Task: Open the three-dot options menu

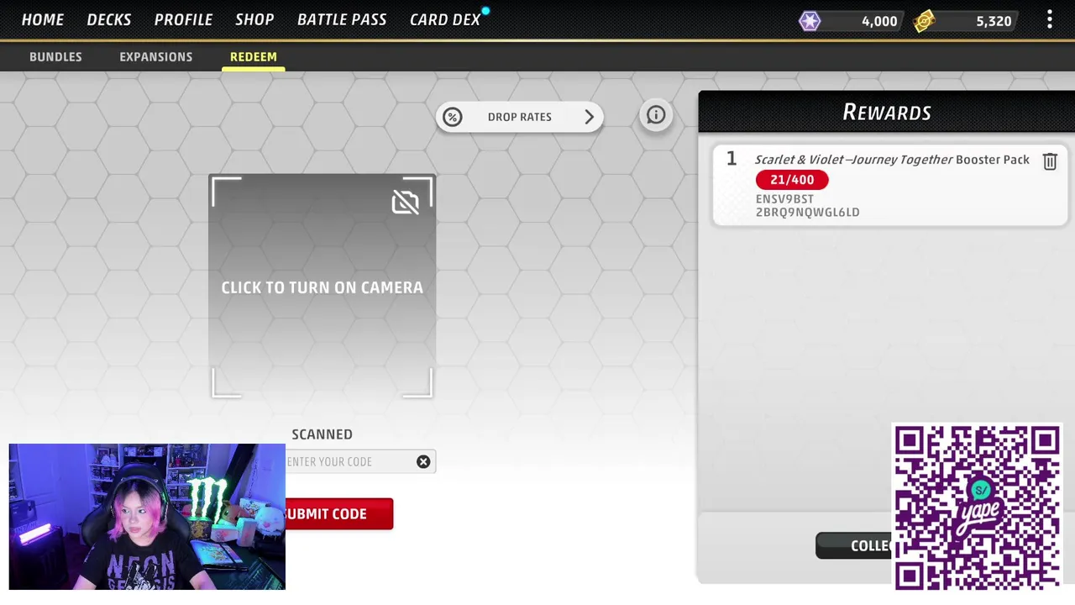Action: (1049, 20)
